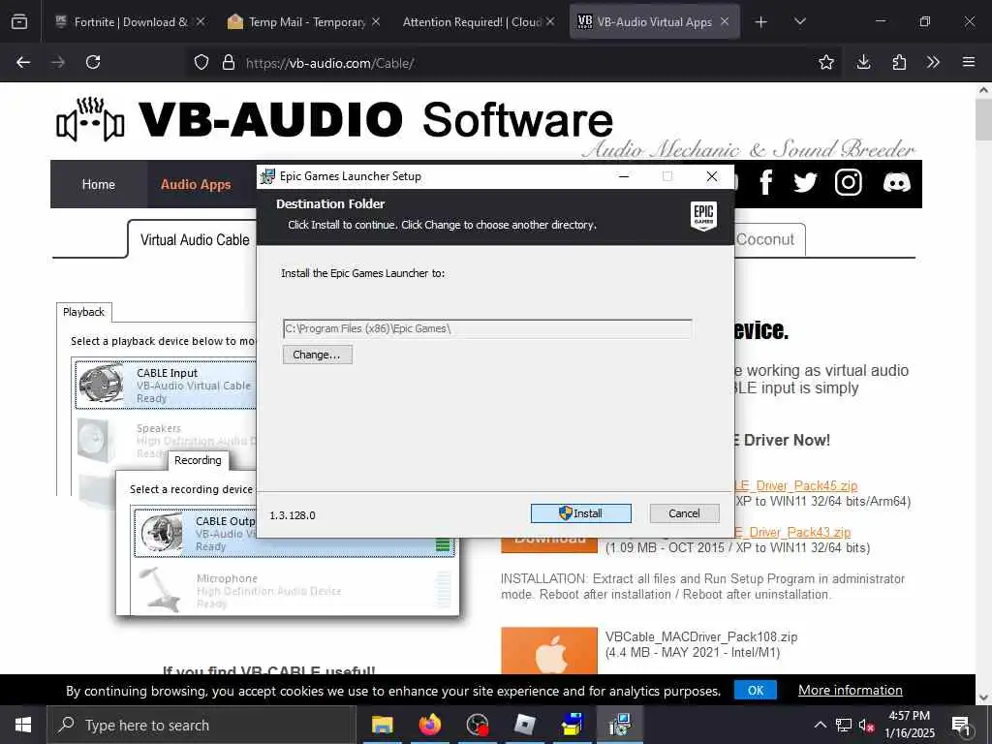The image size is (992, 744).
Task: Open the browser downloads panel
Action: click(x=863, y=62)
